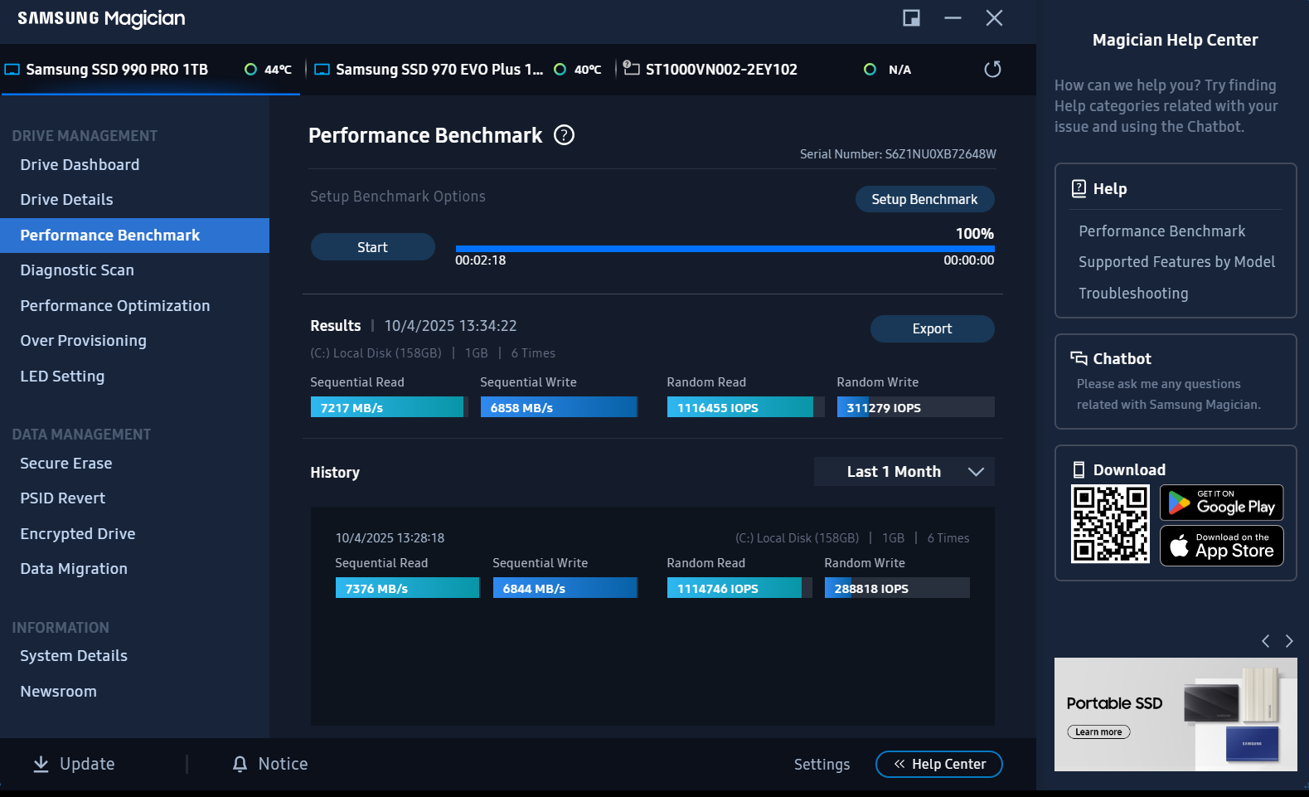Go to next banner with right arrow
This screenshot has height=797, width=1309.
(1289, 641)
